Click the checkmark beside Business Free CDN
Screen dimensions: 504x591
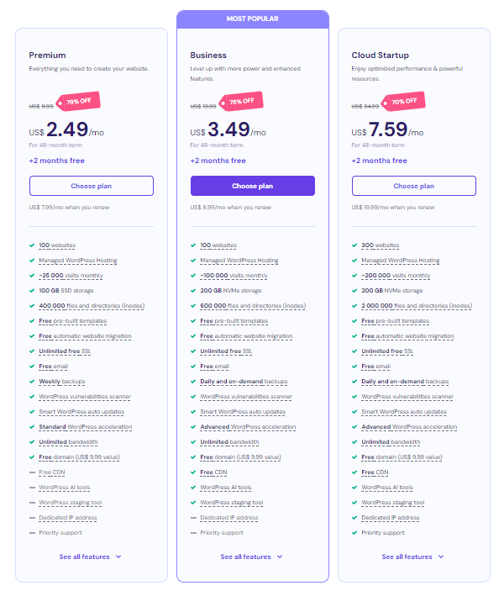[x=193, y=472]
